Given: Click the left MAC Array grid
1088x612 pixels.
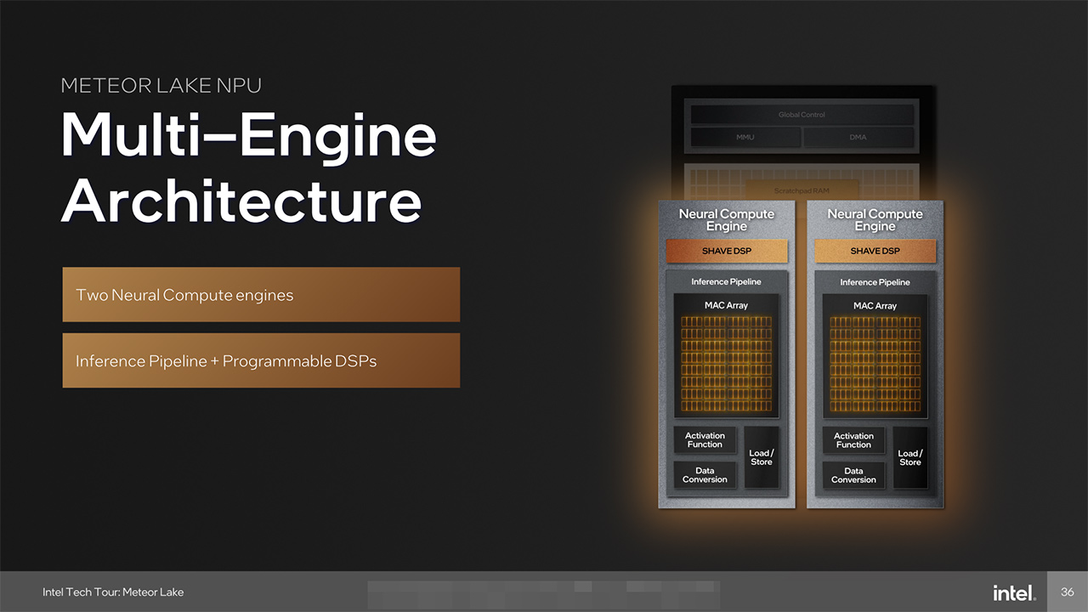Looking at the screenshot, I should coord(726,364).
